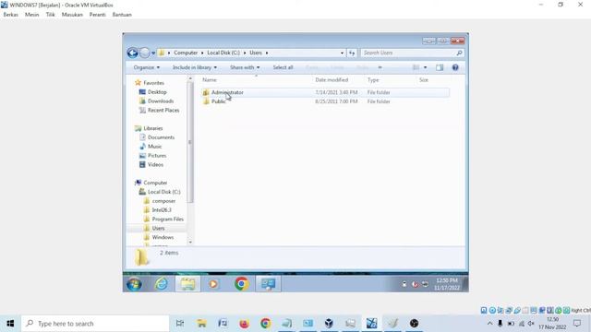Sort by the Size column header
The height and width of the screenshot is (332, 591).
(424, 80)
